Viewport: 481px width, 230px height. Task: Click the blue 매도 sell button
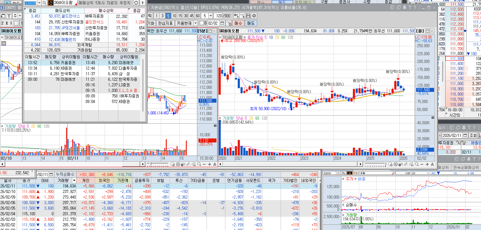click(x=251, y=23)
